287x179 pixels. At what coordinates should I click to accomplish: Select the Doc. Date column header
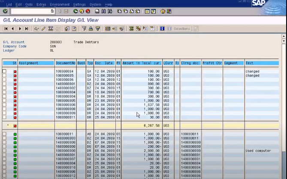pos(105,63)
